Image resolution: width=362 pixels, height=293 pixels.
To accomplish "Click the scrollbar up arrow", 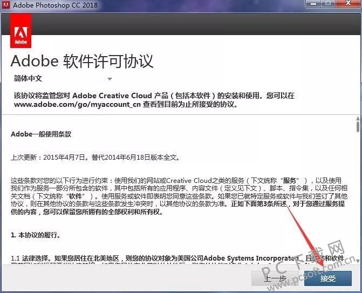I will coord(358,119).
